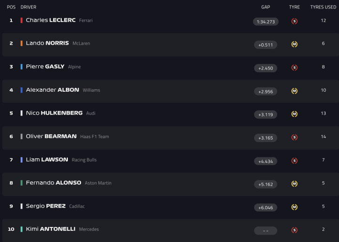Click soft tyre icon in Leclerc row
The width and height of the screenshot is (339, 242).
click(294, 21)
